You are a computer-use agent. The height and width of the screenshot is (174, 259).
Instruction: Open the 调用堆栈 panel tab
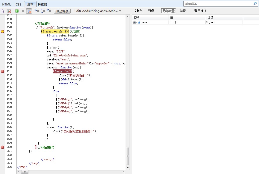pos(200,11)
